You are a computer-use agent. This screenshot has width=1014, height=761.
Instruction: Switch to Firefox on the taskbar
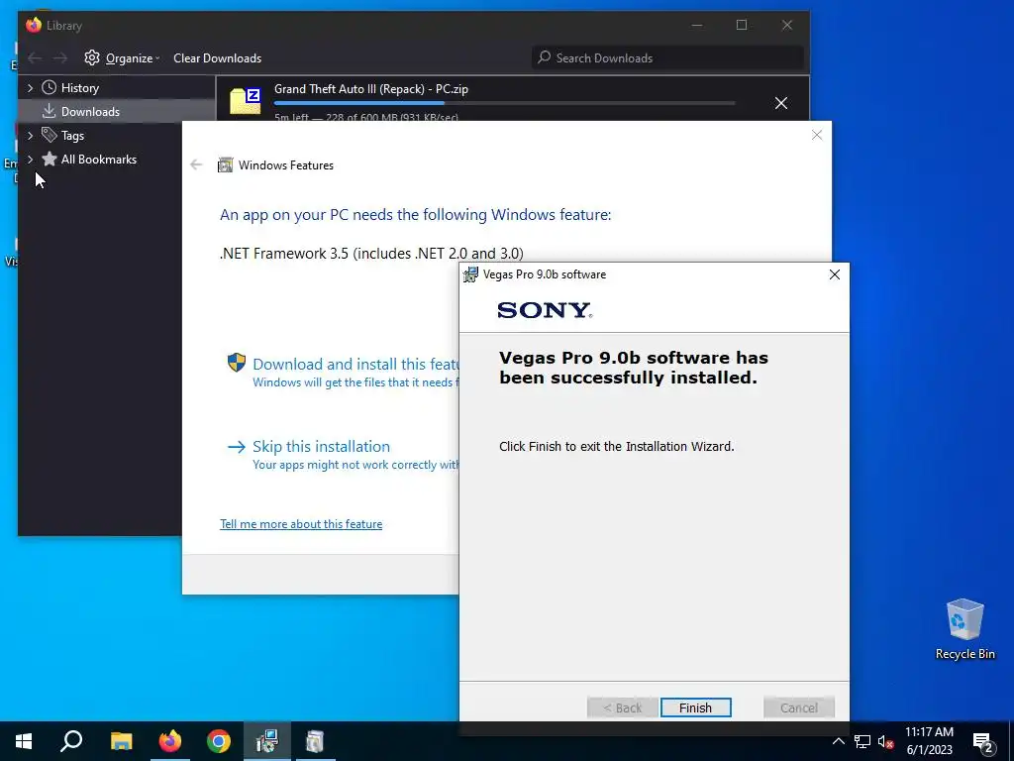point(170,741)
